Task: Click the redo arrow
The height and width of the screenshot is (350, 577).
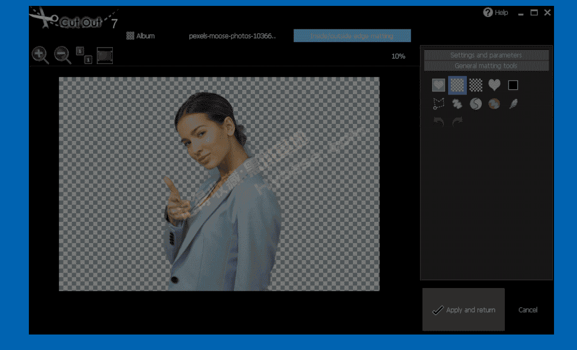Action: click(457, 121)
